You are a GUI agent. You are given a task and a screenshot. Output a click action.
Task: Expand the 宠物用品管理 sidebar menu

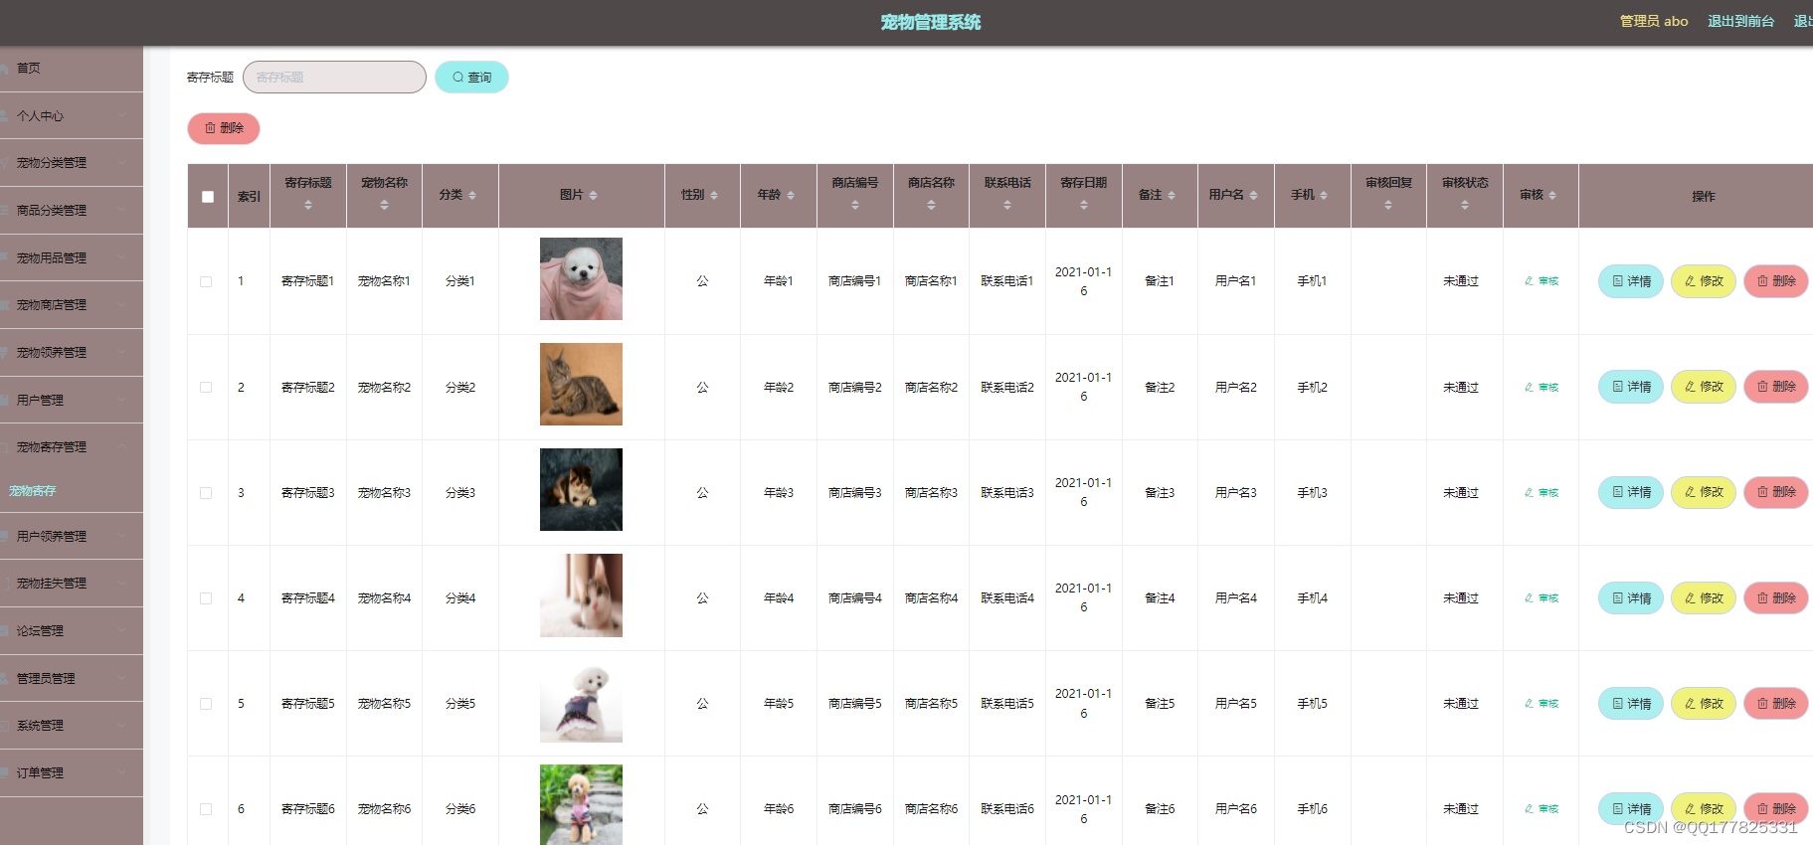click(72, 258)
